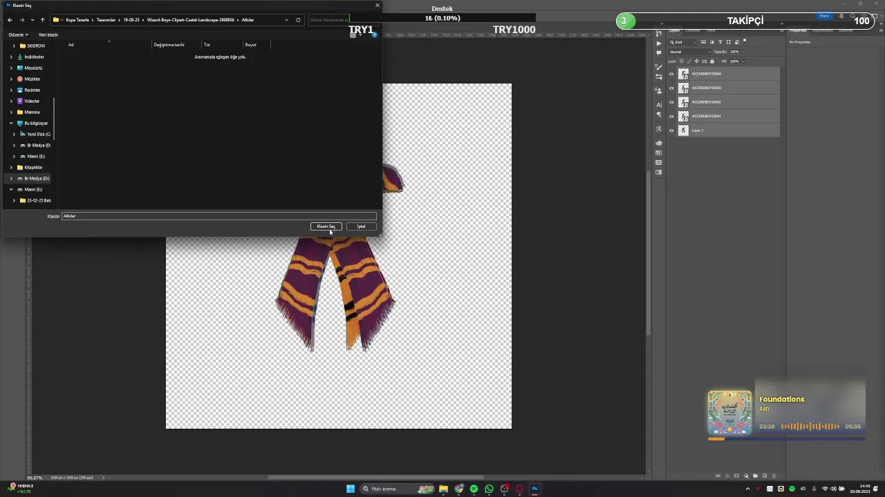Viewport: 885px width, 497px height.
Task: Hide WIZARDBOYS0041 layer visibility eye
Action: [671, 116]
